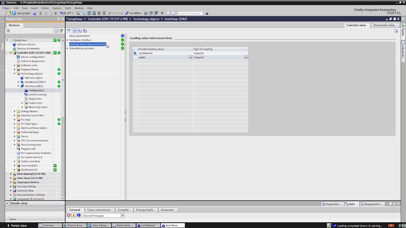Screen dimensions: 406x228
Task: Click the green arrow icon in project tree header
Action: 61,31
